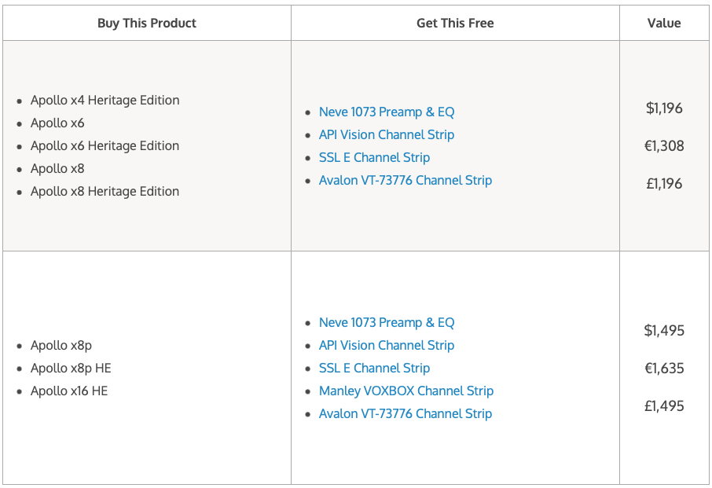
Task: Click the Get This Free column header
Action: click(455, 23)
